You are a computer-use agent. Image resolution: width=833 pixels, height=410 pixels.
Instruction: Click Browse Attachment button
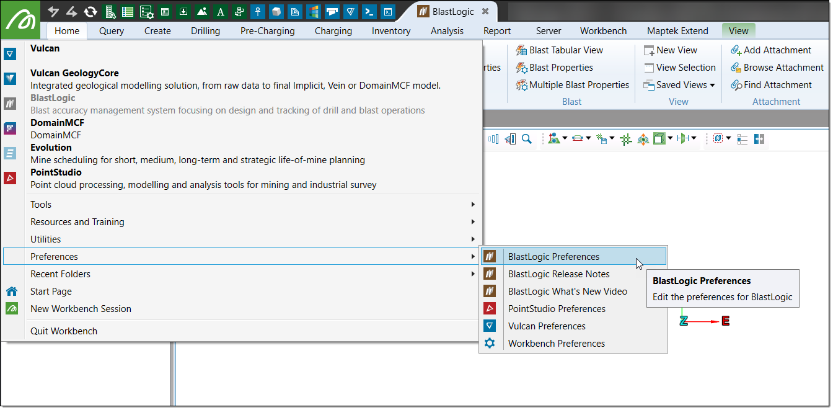pos(777,68)
